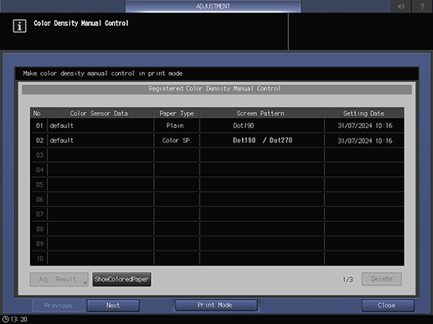This screenshot has height=324, width=433.
Task: Select empty row number 09
Action: coord(217,244)
